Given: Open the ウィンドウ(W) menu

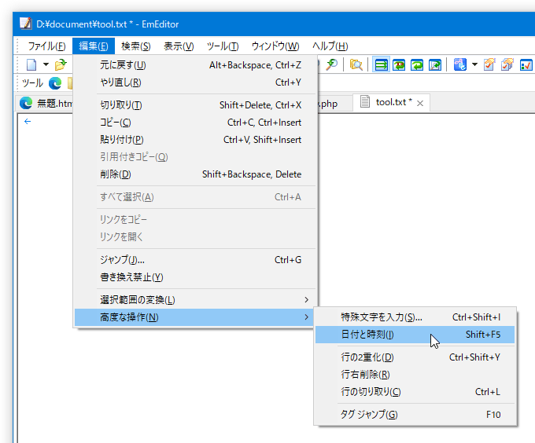Looking at the screenshot, I should click(275, 46).
